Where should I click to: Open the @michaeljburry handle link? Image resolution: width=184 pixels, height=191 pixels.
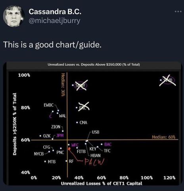pos(54,21)
